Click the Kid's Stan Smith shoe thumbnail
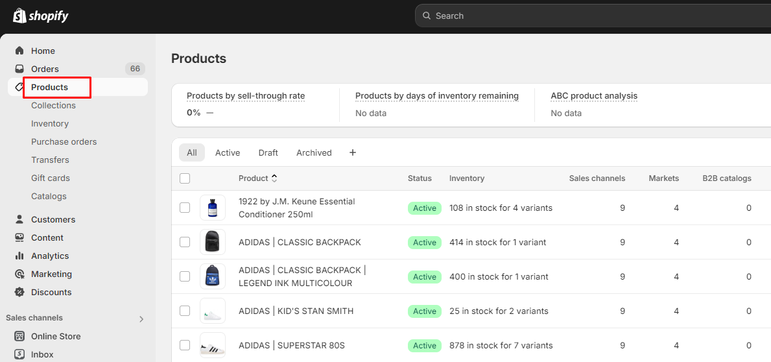Image resolution: width=771 pixels, height=362 pixels. coord(213,311)
